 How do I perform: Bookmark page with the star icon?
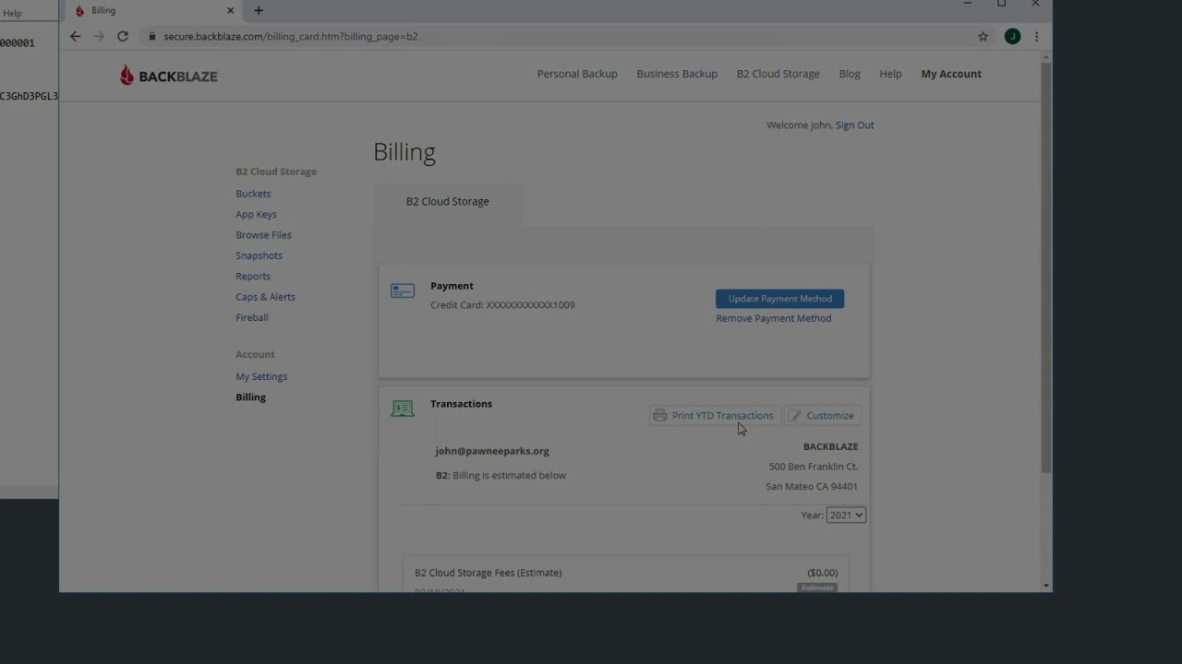point(983,36)
